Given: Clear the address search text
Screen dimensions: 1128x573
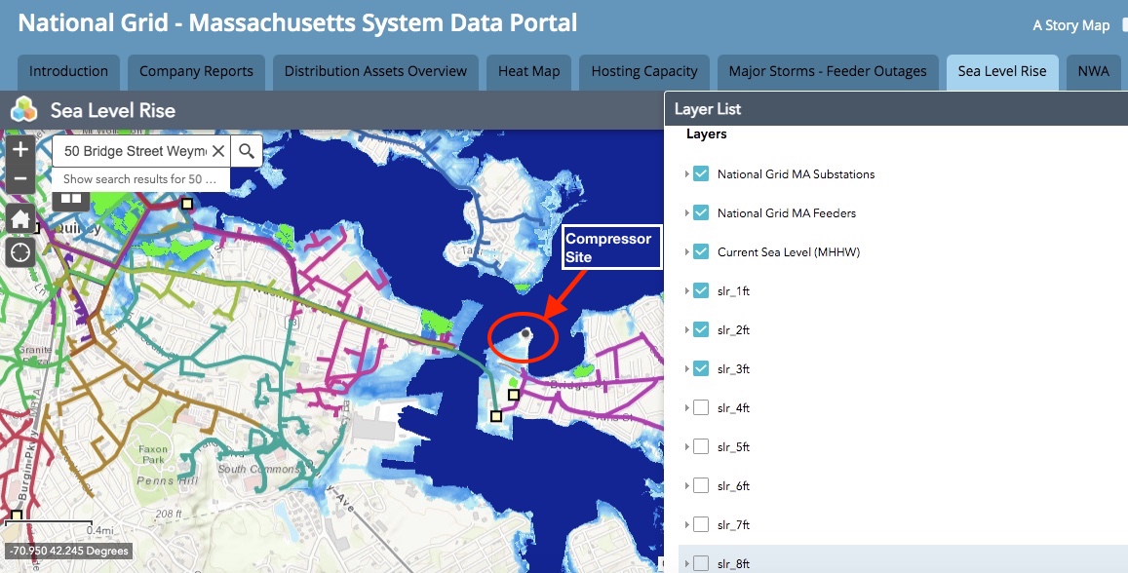Looking at the screenshot, I should click(218, 151).
